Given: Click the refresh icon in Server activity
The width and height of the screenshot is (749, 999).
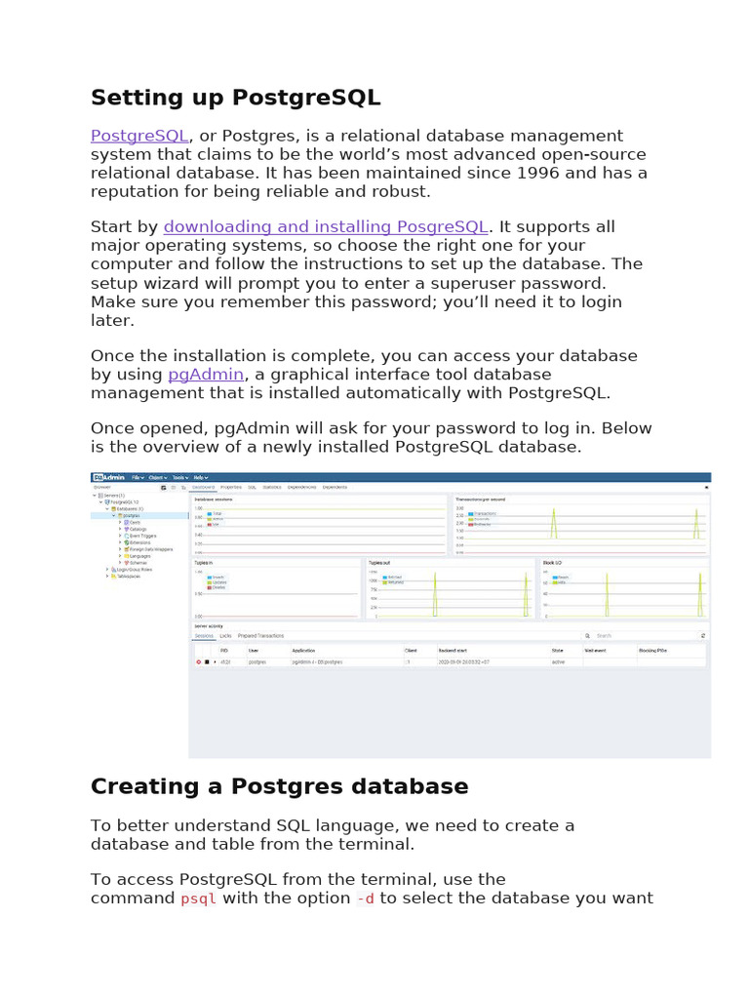Looking at the screenshot, I should (703, 636).
